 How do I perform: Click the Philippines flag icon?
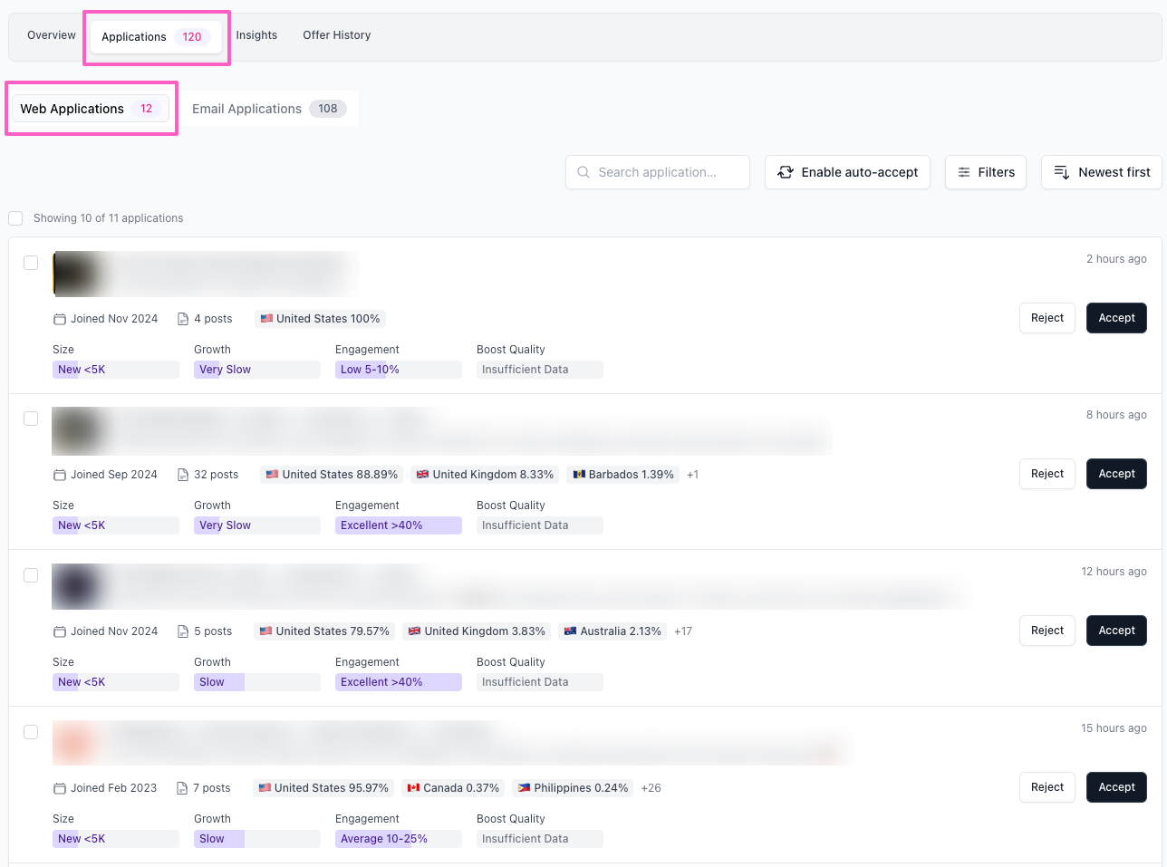pyautogui.click(x=524, y=788)
